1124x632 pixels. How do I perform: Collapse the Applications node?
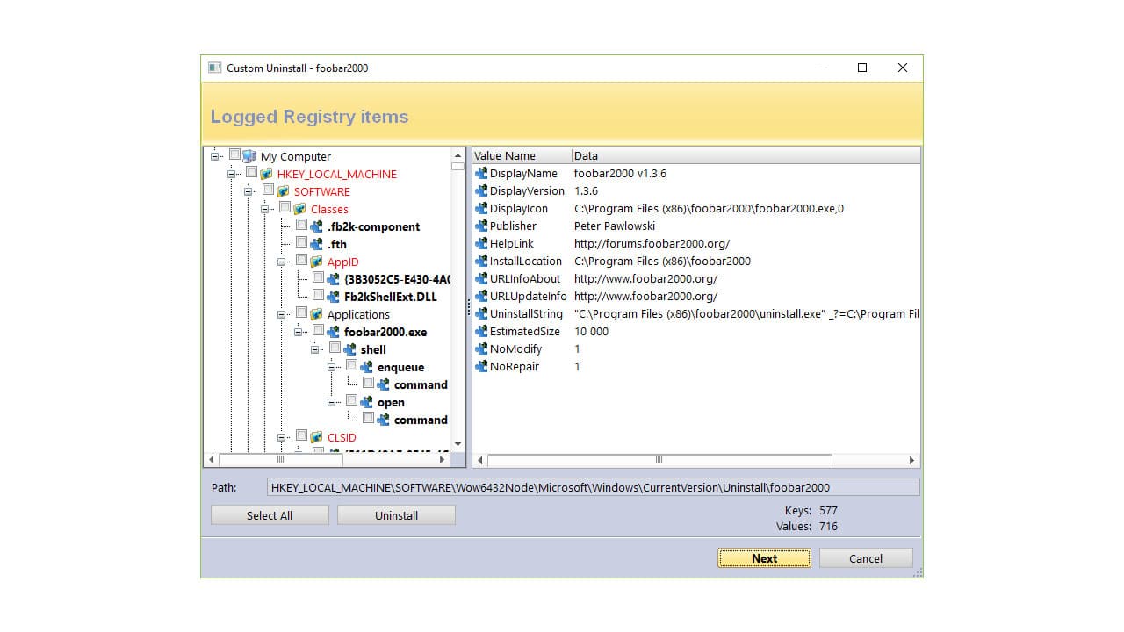(x=281, y=314)
